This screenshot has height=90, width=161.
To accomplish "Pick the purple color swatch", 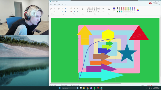I will [x=135, y=8].
